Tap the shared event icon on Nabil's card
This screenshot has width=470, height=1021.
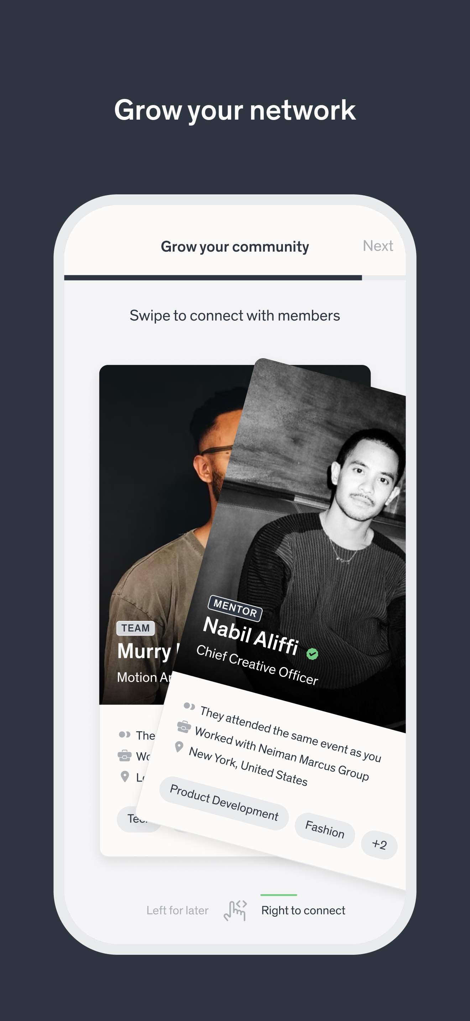click(189, 706)
